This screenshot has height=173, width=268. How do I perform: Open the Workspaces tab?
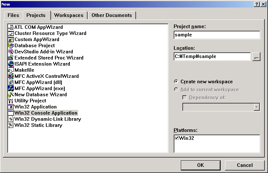click(x=69, y=15)
